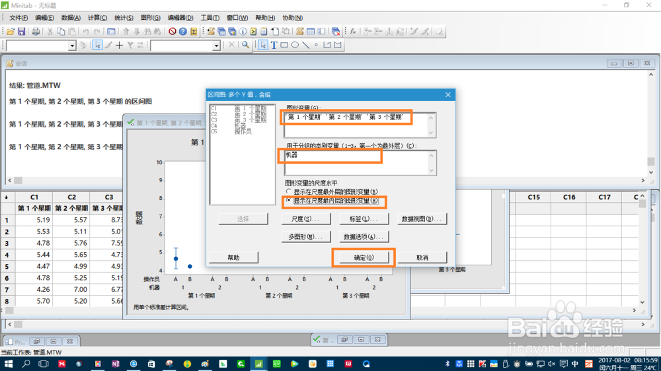The width and height of the screenshot is (661, 371).
Task: Click the worksheet vertical scrollbar down arrow
Action: (642, 302)
